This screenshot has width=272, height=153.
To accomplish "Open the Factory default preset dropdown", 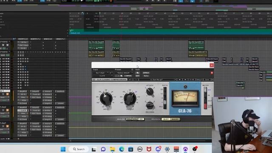I will pos(124,73).
